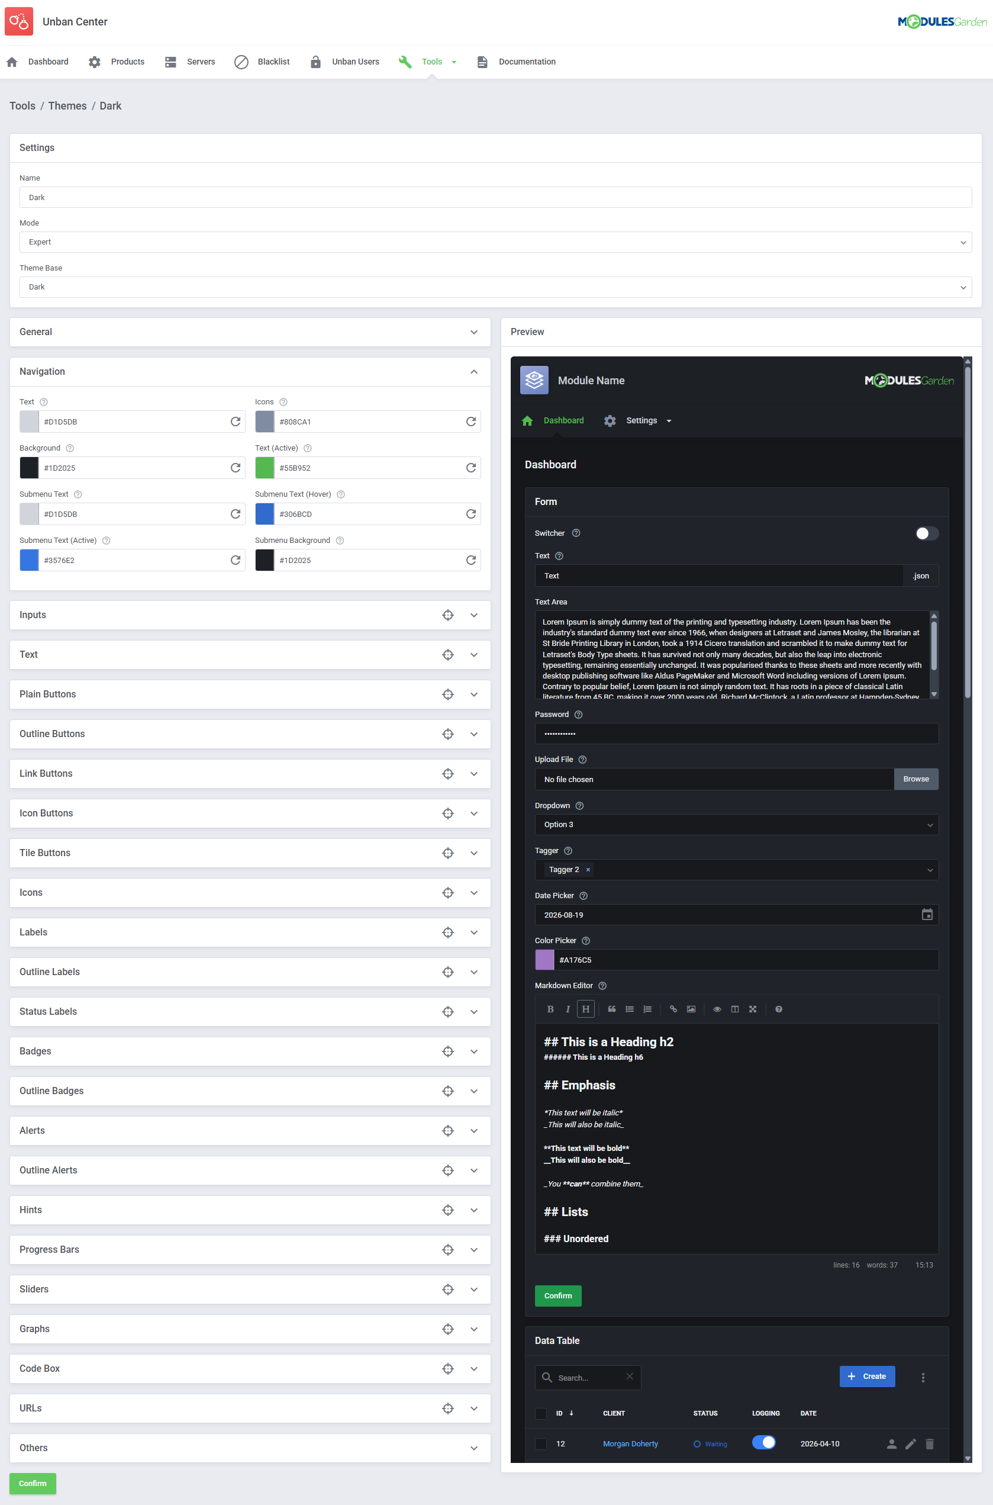This screenshot has width=993, height=1505.
Task: Expand the General section
Action: pos(473,332)
